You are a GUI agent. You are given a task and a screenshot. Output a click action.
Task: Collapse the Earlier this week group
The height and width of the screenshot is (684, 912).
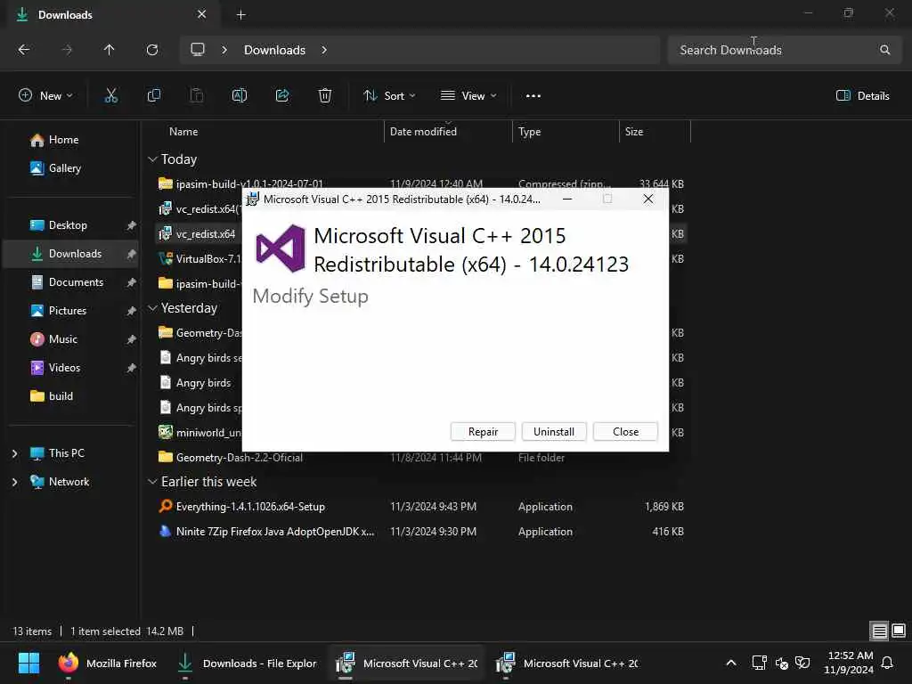click(x=153, y=482)
